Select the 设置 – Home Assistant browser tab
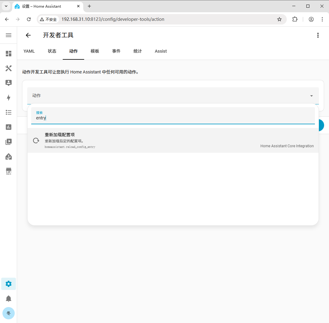This screenshot has width=329, height=323. [47, 6]
